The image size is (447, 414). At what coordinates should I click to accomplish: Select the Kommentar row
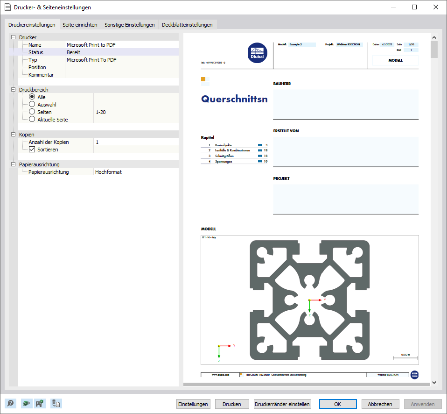click(x=98, y=74)
